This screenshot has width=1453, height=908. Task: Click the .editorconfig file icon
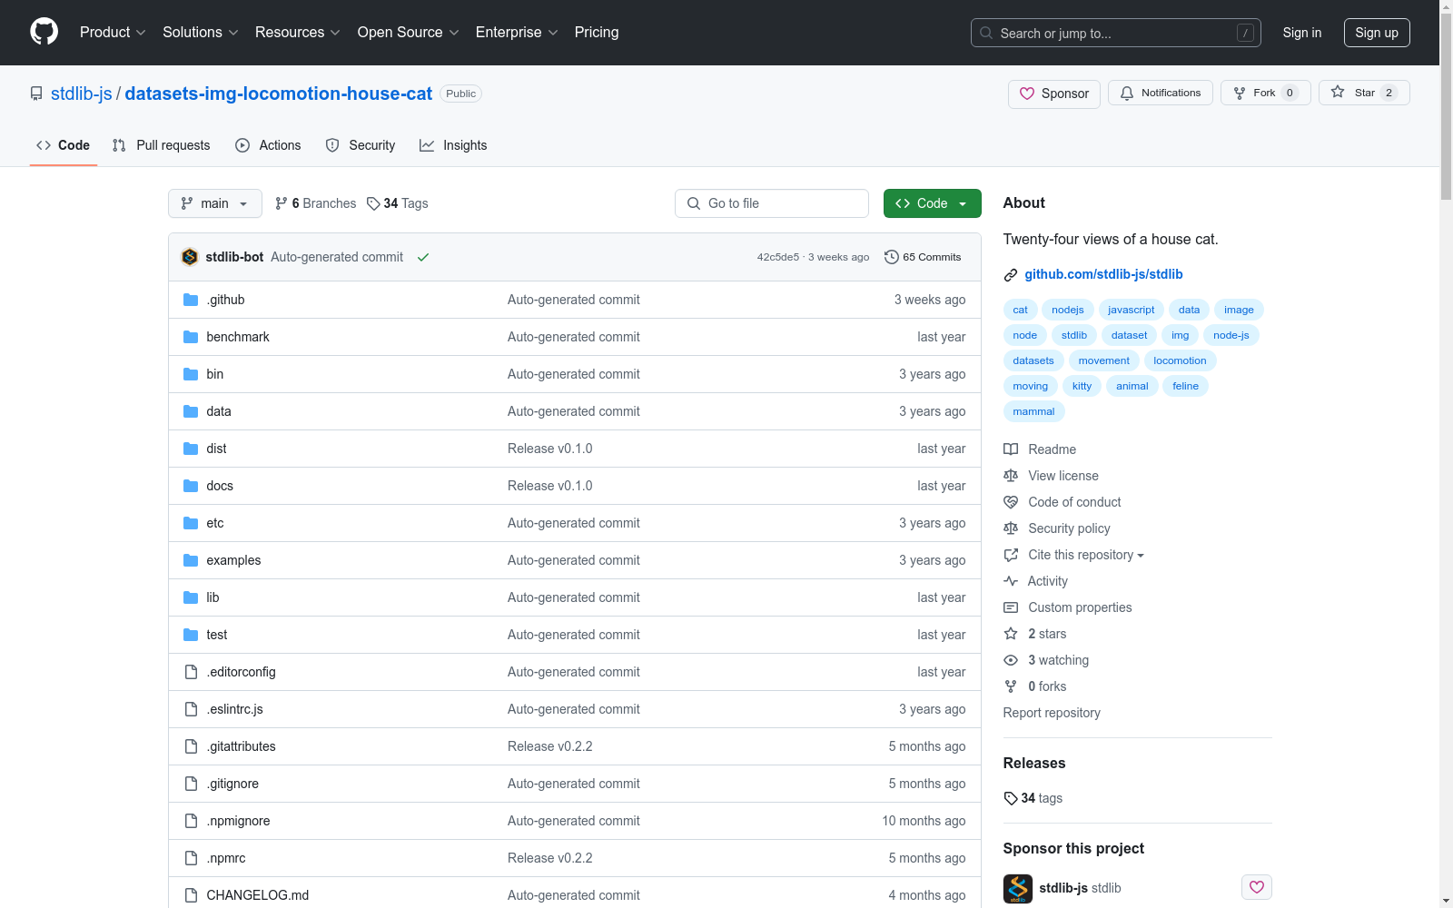point(191,672)
